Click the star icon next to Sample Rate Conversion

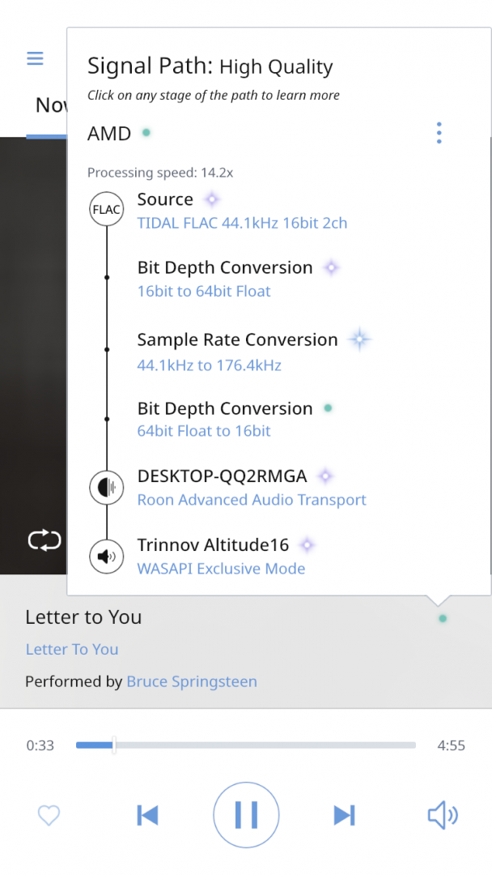[x=358, y=340]
